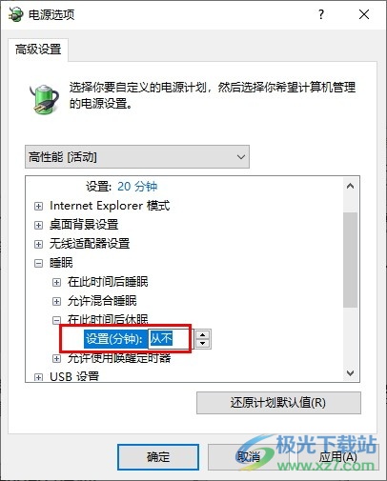
Task: Expand 允许使用唤醒定时器 node
Action: point(56,358)
